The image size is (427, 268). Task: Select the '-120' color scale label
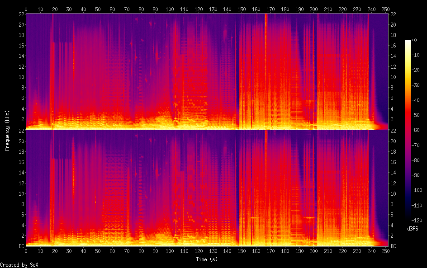pyautogui.click(x=417, y=221)
